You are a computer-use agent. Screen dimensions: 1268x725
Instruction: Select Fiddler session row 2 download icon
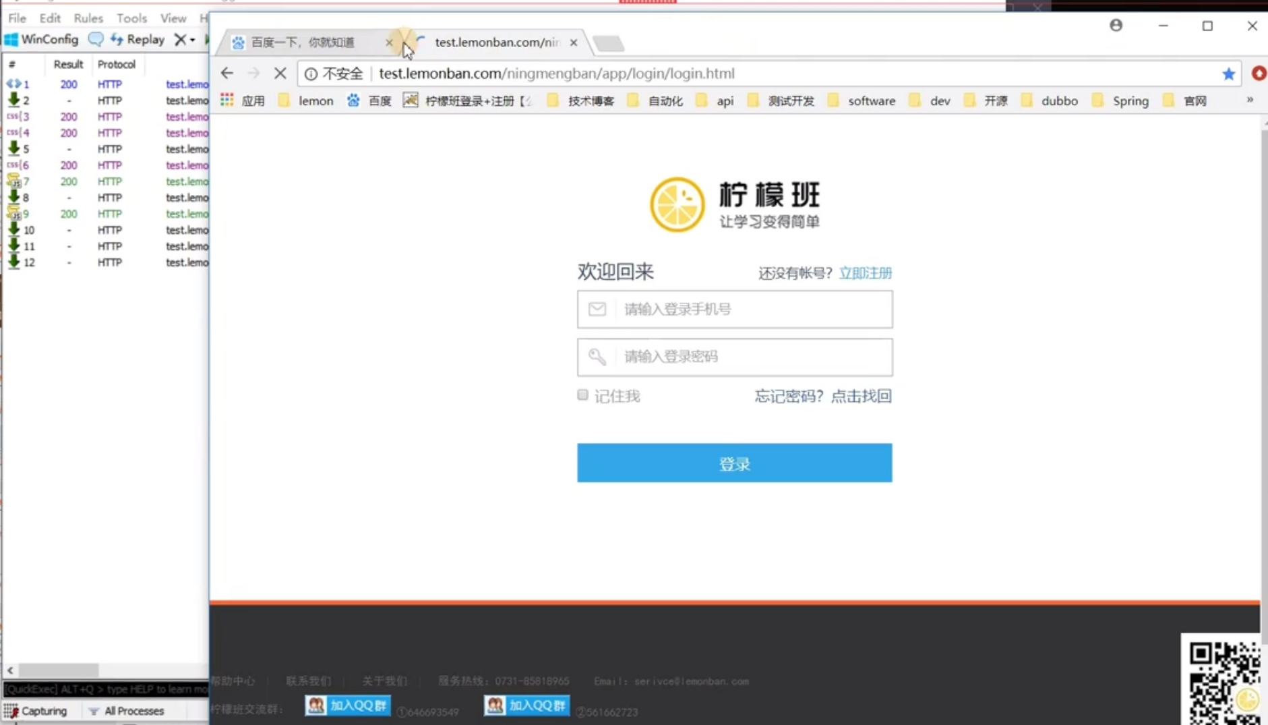click(x=13, y=100)
